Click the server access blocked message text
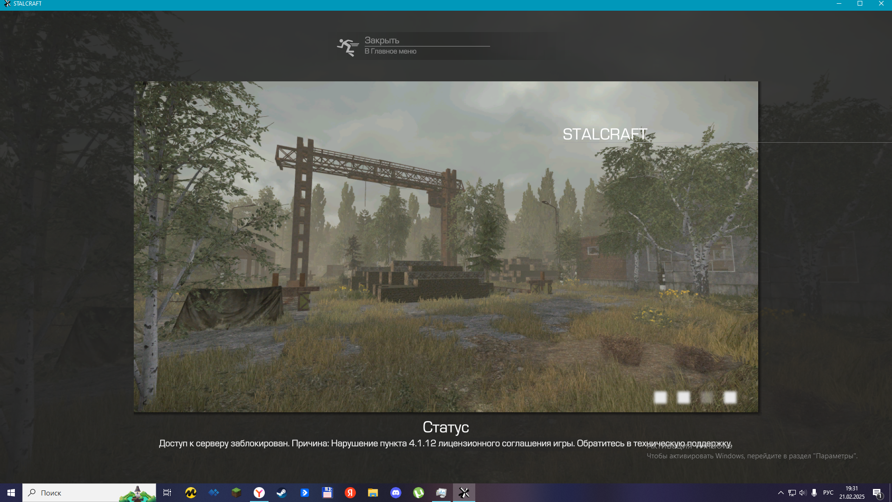The image size is (892, 502). coord(446,443)
